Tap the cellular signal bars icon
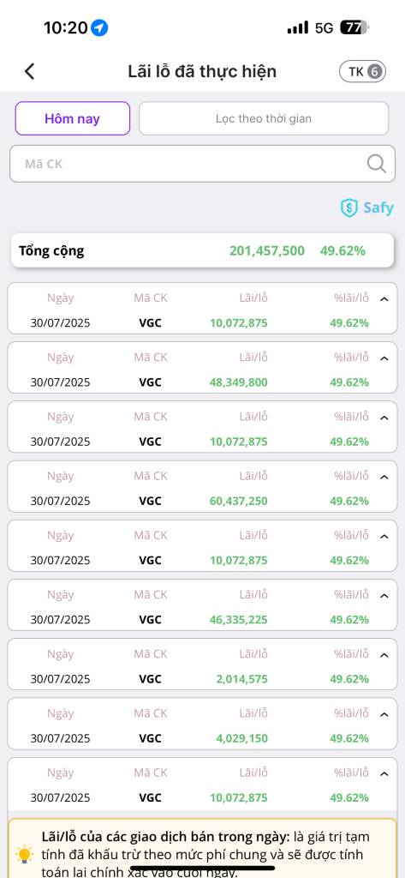This screenshot has width=405, height=878. (x=298, y=27)
